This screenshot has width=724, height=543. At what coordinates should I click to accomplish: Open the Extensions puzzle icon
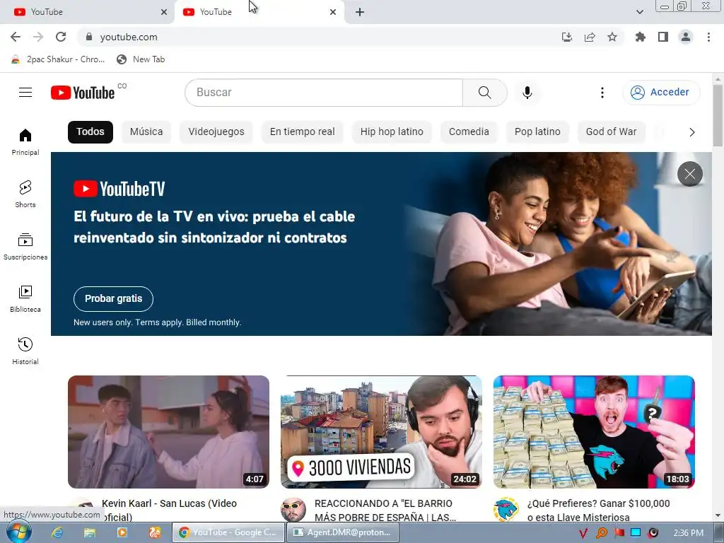tap(640, 37)
